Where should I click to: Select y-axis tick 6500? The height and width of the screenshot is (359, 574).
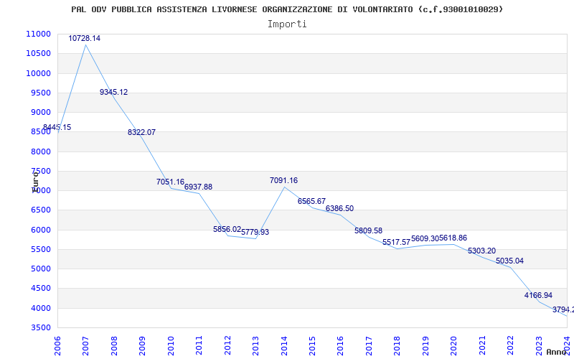(x=40, y=210)
